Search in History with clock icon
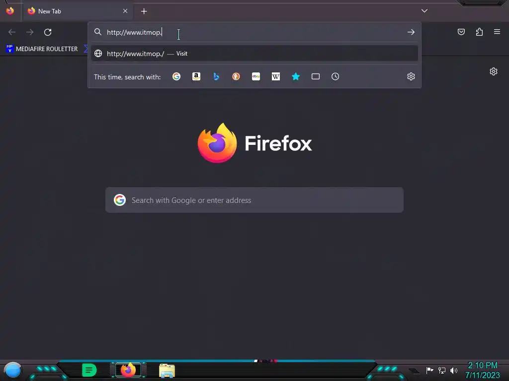Screen dimensions: 509x381 pos(336,76)
